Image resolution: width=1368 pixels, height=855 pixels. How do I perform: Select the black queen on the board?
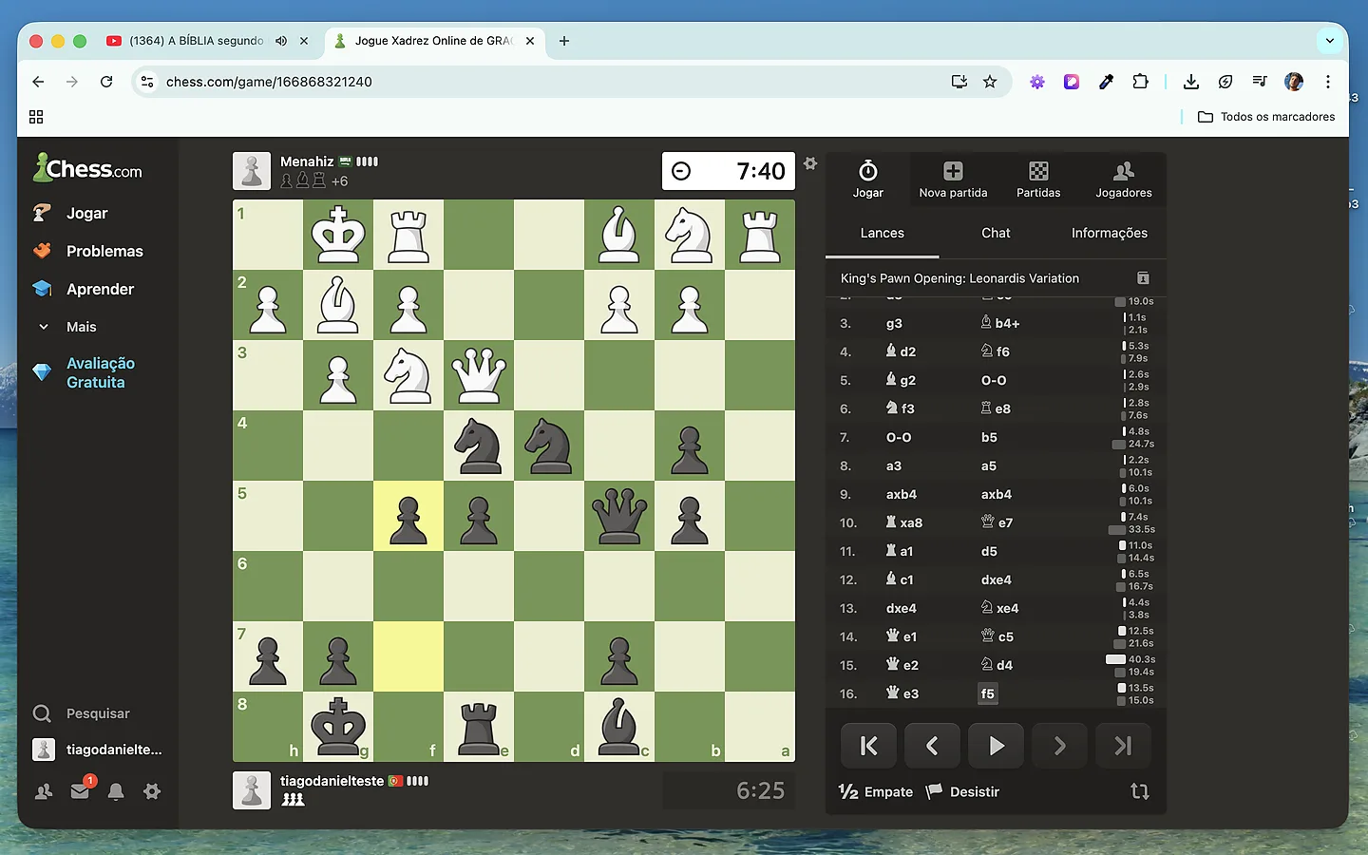click(x=619, y=516)
